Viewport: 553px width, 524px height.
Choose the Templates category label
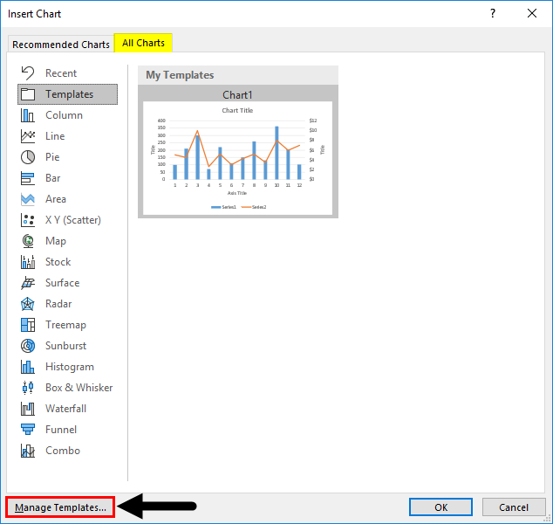coord(70,94)
